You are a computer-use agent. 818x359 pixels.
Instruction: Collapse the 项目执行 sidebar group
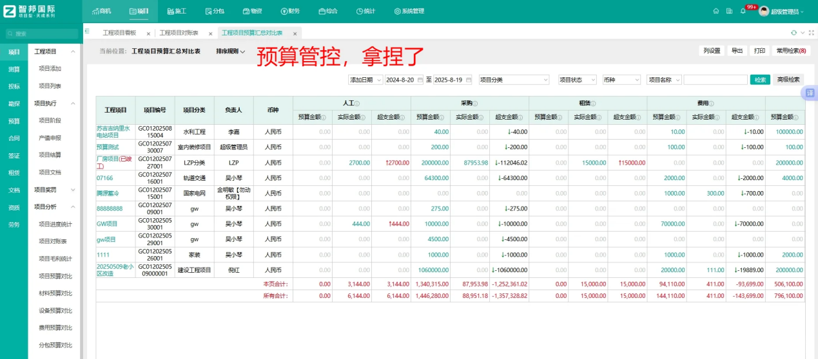(73, 103)
